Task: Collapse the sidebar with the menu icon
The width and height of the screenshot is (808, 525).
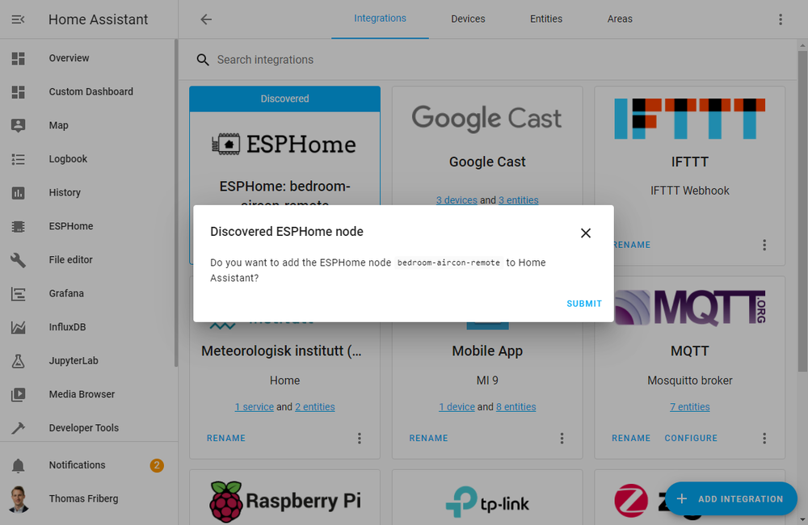Action: click(18, 19)
